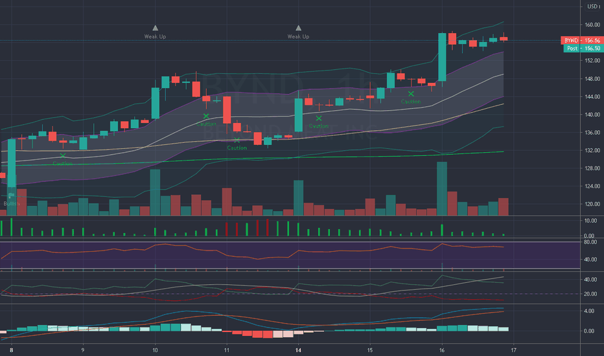Click the Caution X marker below 140 on day 10
This screenshot has width=604, height=356.
pos(206,117)
